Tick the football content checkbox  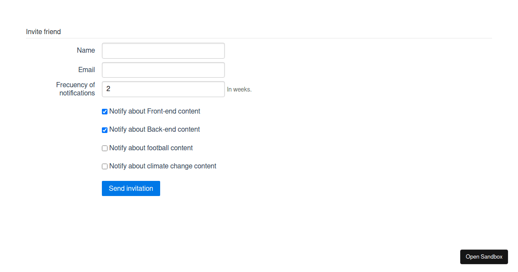tap(104, 149)
